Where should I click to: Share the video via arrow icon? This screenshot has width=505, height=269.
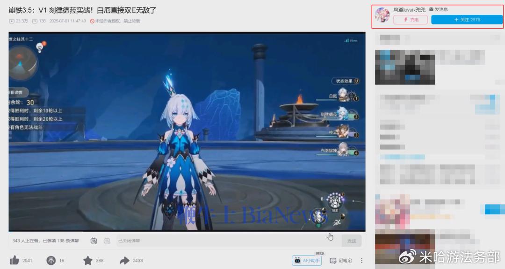click(124, 260)
